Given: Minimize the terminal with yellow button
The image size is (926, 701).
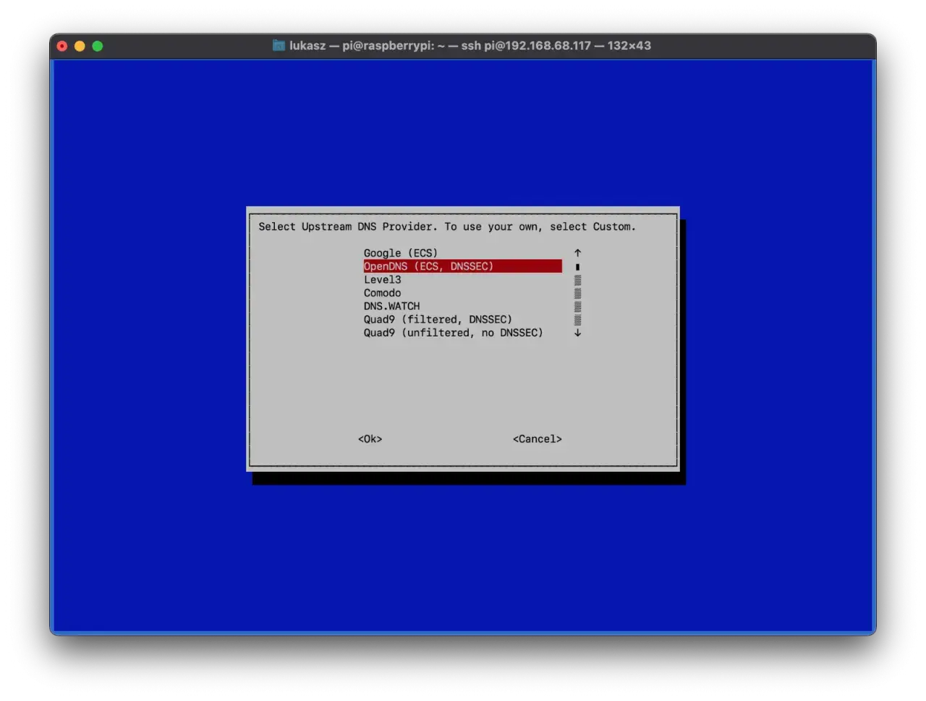Looking at the screenshot, I should point(80,46).
